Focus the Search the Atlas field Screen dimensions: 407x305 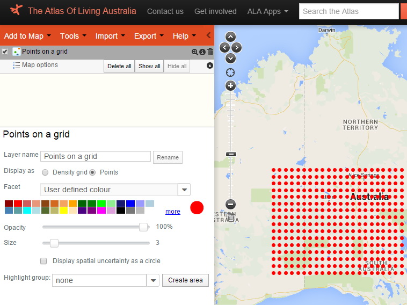[x=348, y=11]
